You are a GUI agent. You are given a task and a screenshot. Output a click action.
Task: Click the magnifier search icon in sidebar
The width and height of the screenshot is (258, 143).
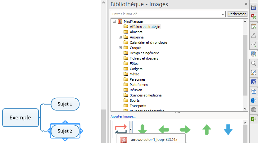click(x=254, y=63)
